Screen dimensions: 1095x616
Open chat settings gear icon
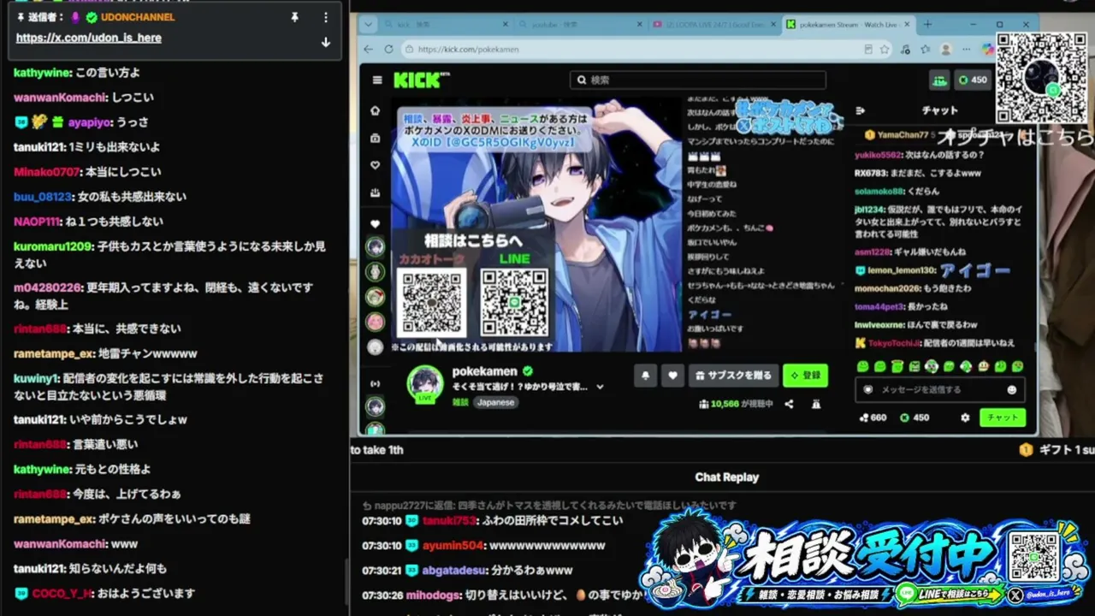965,418
